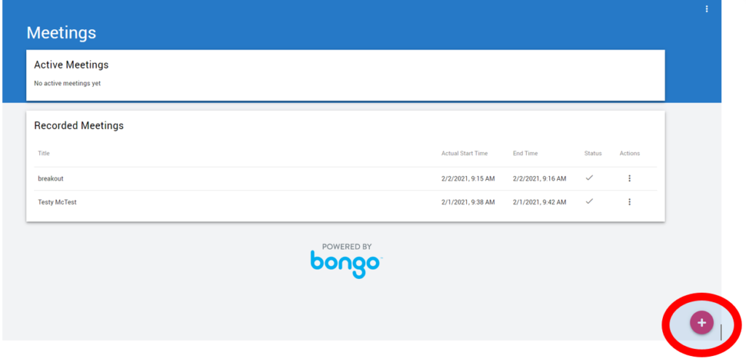Click the Status column header
This screenshot has height=359, width=746.
click(x=592, y=154)
